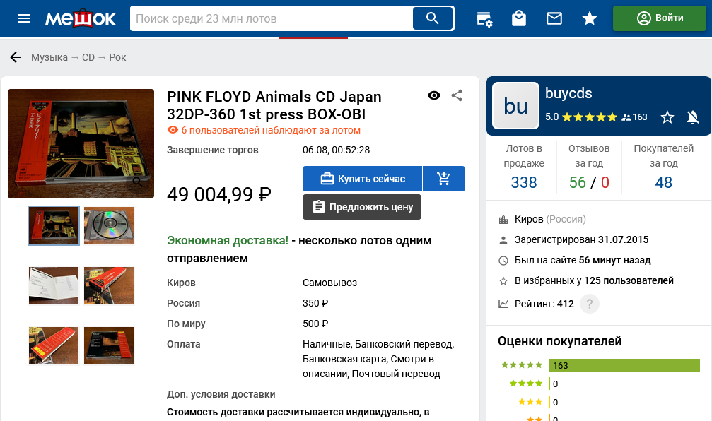Toggle seller notifications bell icon

[693, 117]
